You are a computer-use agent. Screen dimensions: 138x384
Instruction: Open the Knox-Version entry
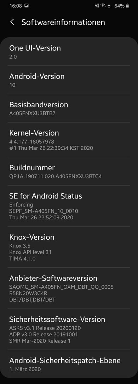pyautogui.click(x=69, y=247)
